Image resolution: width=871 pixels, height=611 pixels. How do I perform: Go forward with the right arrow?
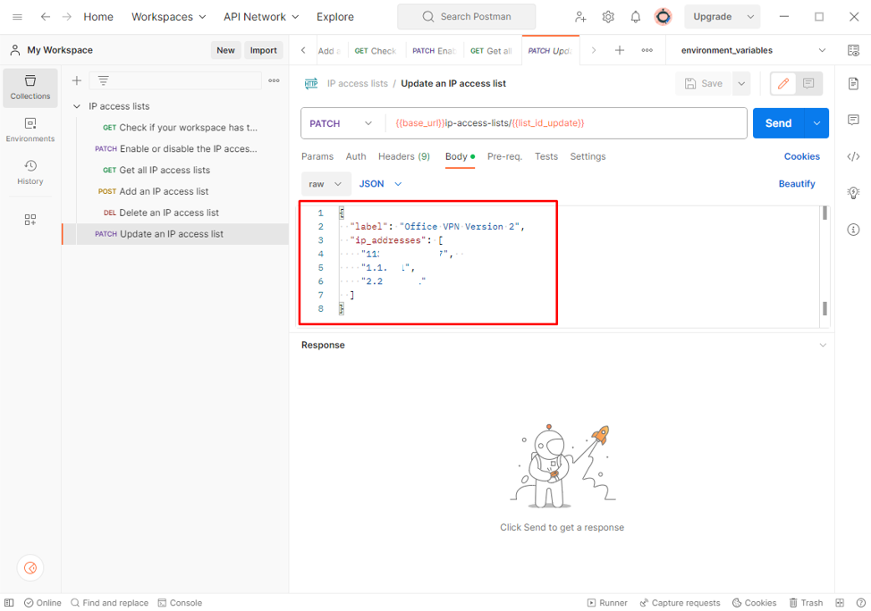(x=67, y=17)
